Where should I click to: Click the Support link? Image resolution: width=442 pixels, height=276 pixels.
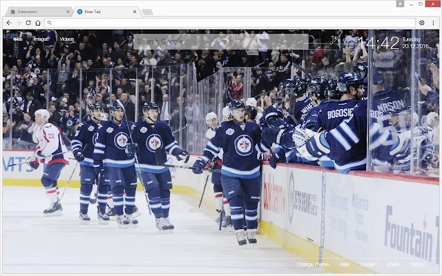coord(418,264)
